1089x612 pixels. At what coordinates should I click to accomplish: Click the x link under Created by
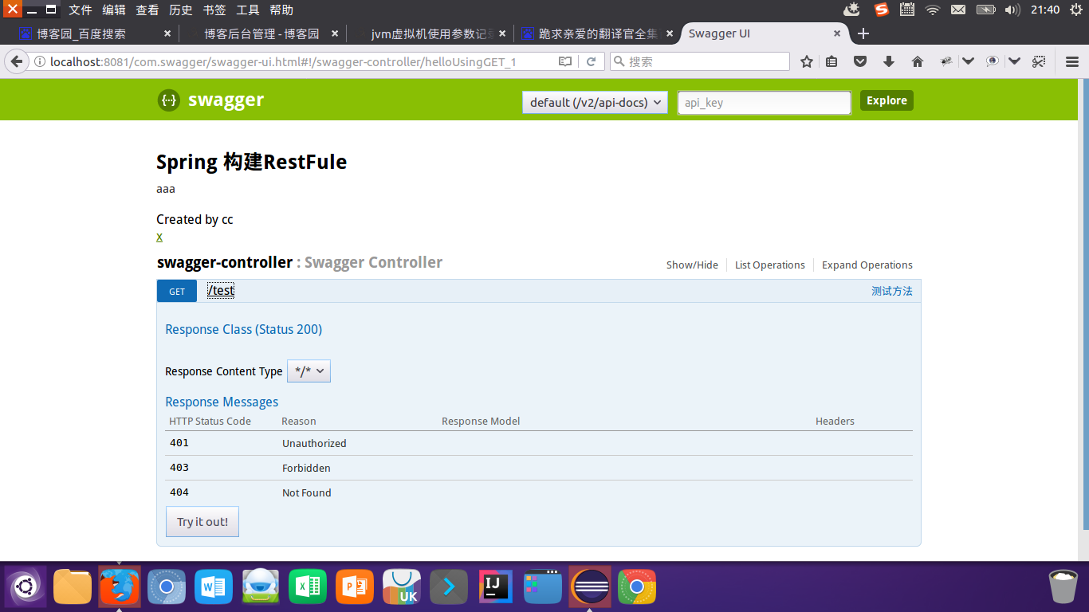coord(159,237)
